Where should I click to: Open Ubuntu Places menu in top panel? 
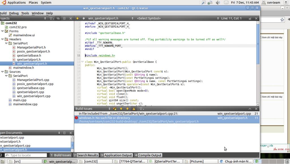point(33,3)
